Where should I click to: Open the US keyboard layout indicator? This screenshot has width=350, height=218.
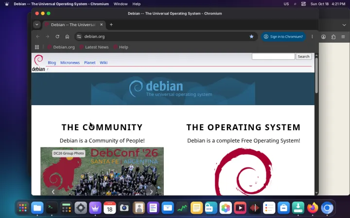click(x=286, y=4)
